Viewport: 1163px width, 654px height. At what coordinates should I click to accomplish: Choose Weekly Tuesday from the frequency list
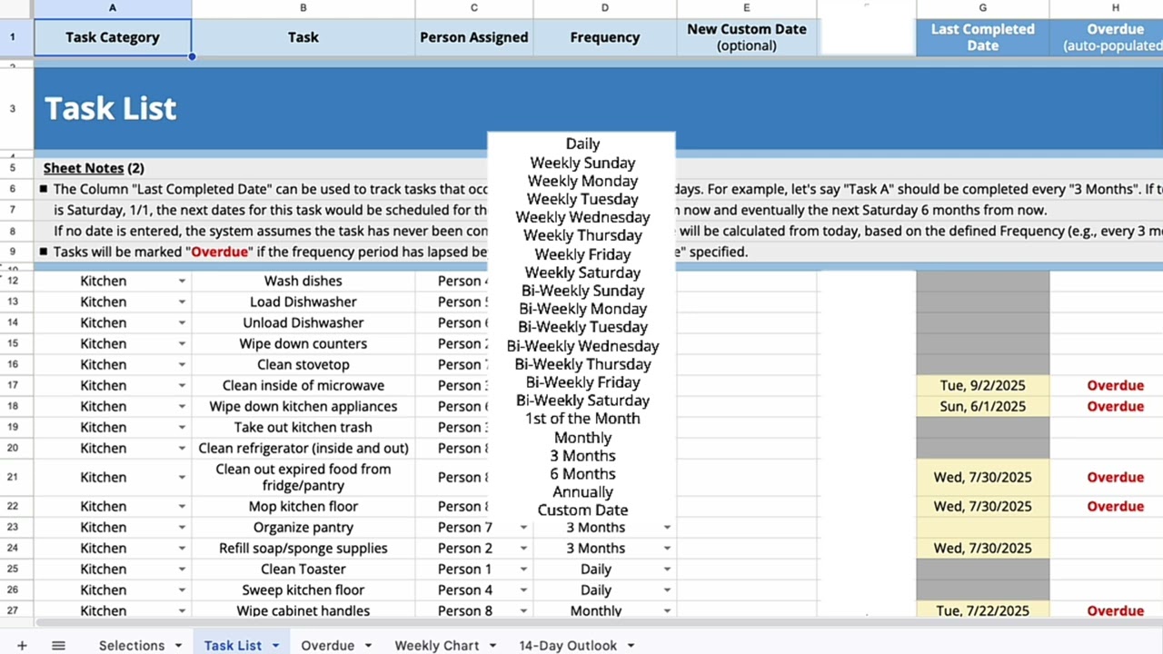coord(582,199)
